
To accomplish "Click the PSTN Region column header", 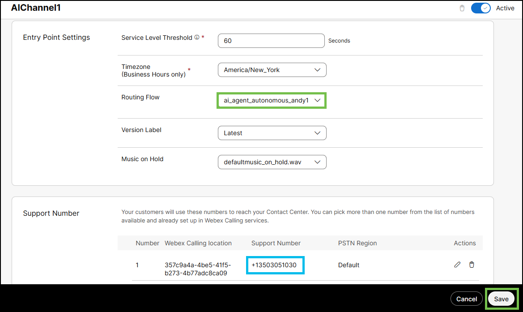I will coord(357,243).
